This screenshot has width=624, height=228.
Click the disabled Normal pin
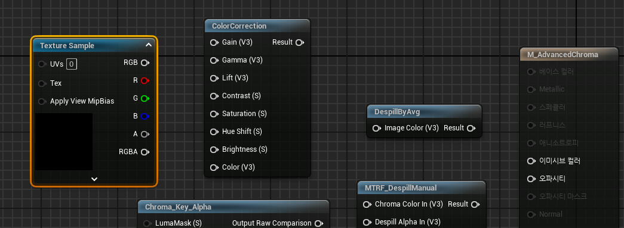tap(531, 214)
